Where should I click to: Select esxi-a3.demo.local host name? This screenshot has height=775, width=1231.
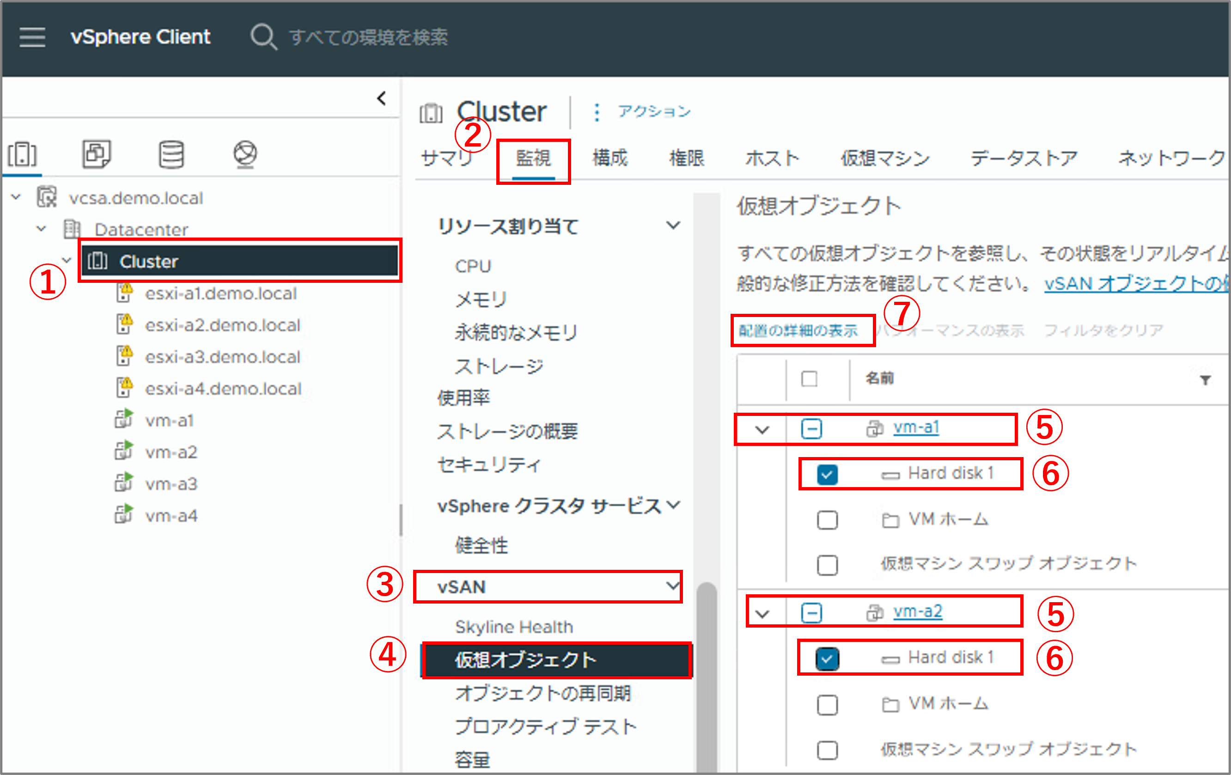[x=223, y=357]
